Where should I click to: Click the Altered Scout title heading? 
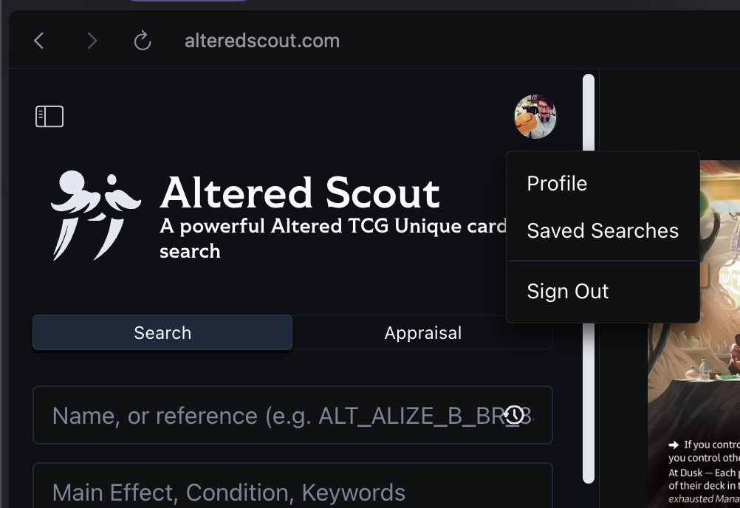(x=300, y=193)
